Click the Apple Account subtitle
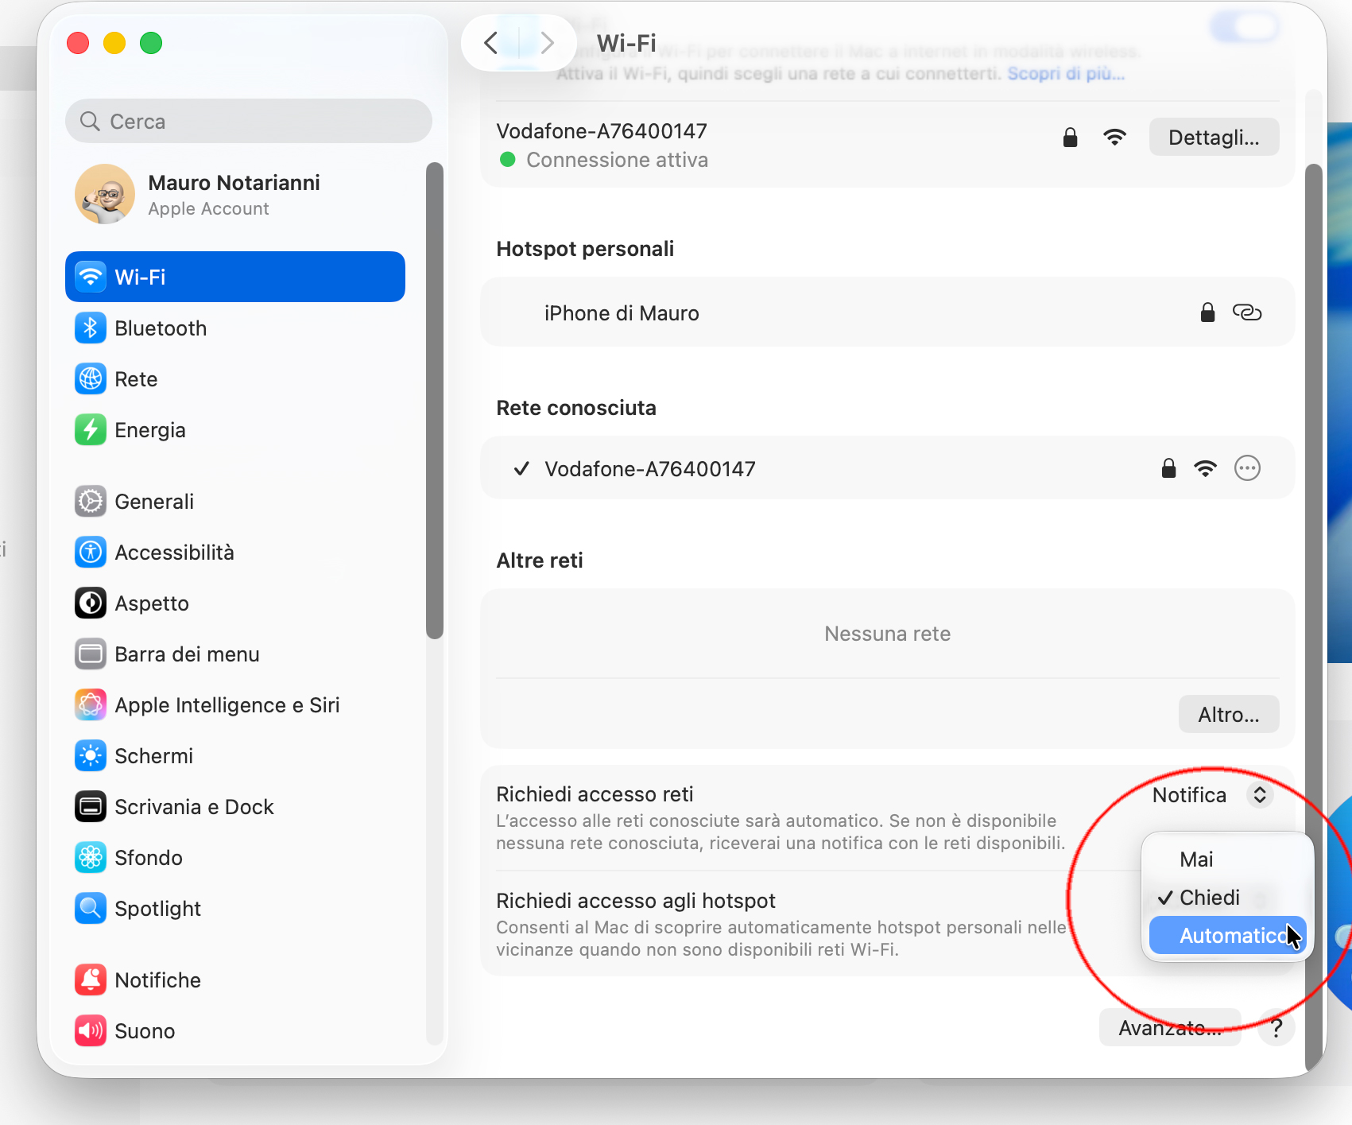Screen dimensions: 1352x1125 [x=208, y=208]
